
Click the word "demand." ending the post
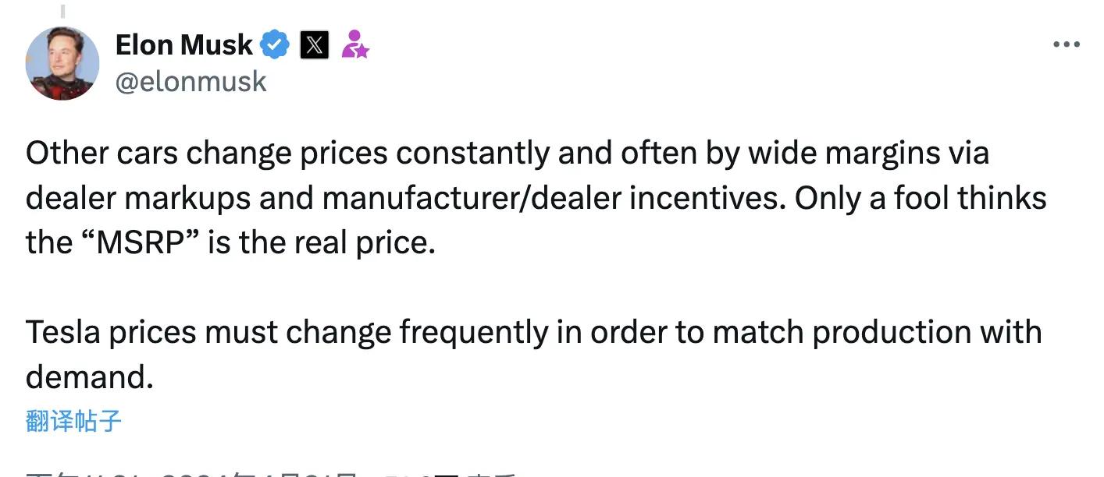tap(89, 376)
